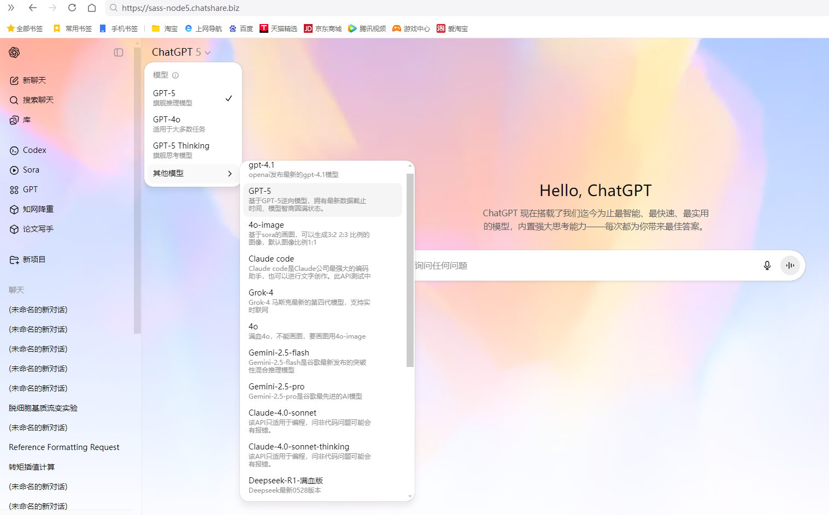Open the 转矩插值计算 chat
829x515 pixels.
click(32, 467)
